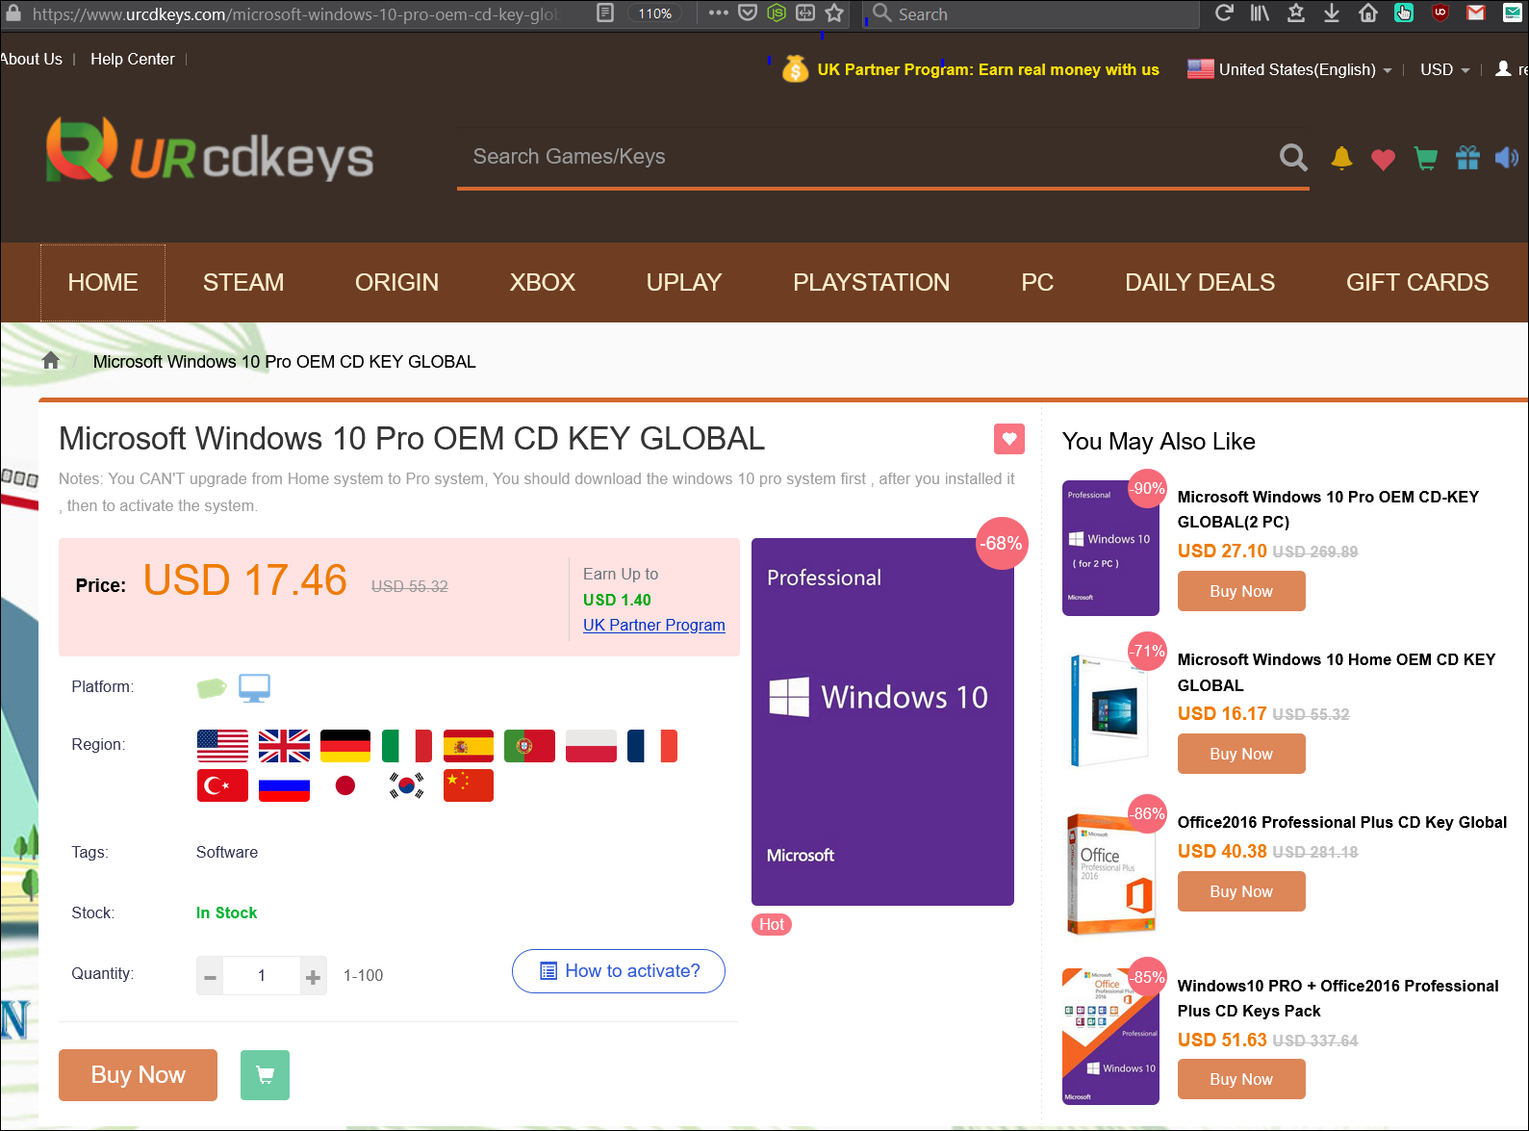Screen dimensions: 1529x1131
Task: Open Office2016 Professional Plus thumbnail
Action: coord(1110,873)
